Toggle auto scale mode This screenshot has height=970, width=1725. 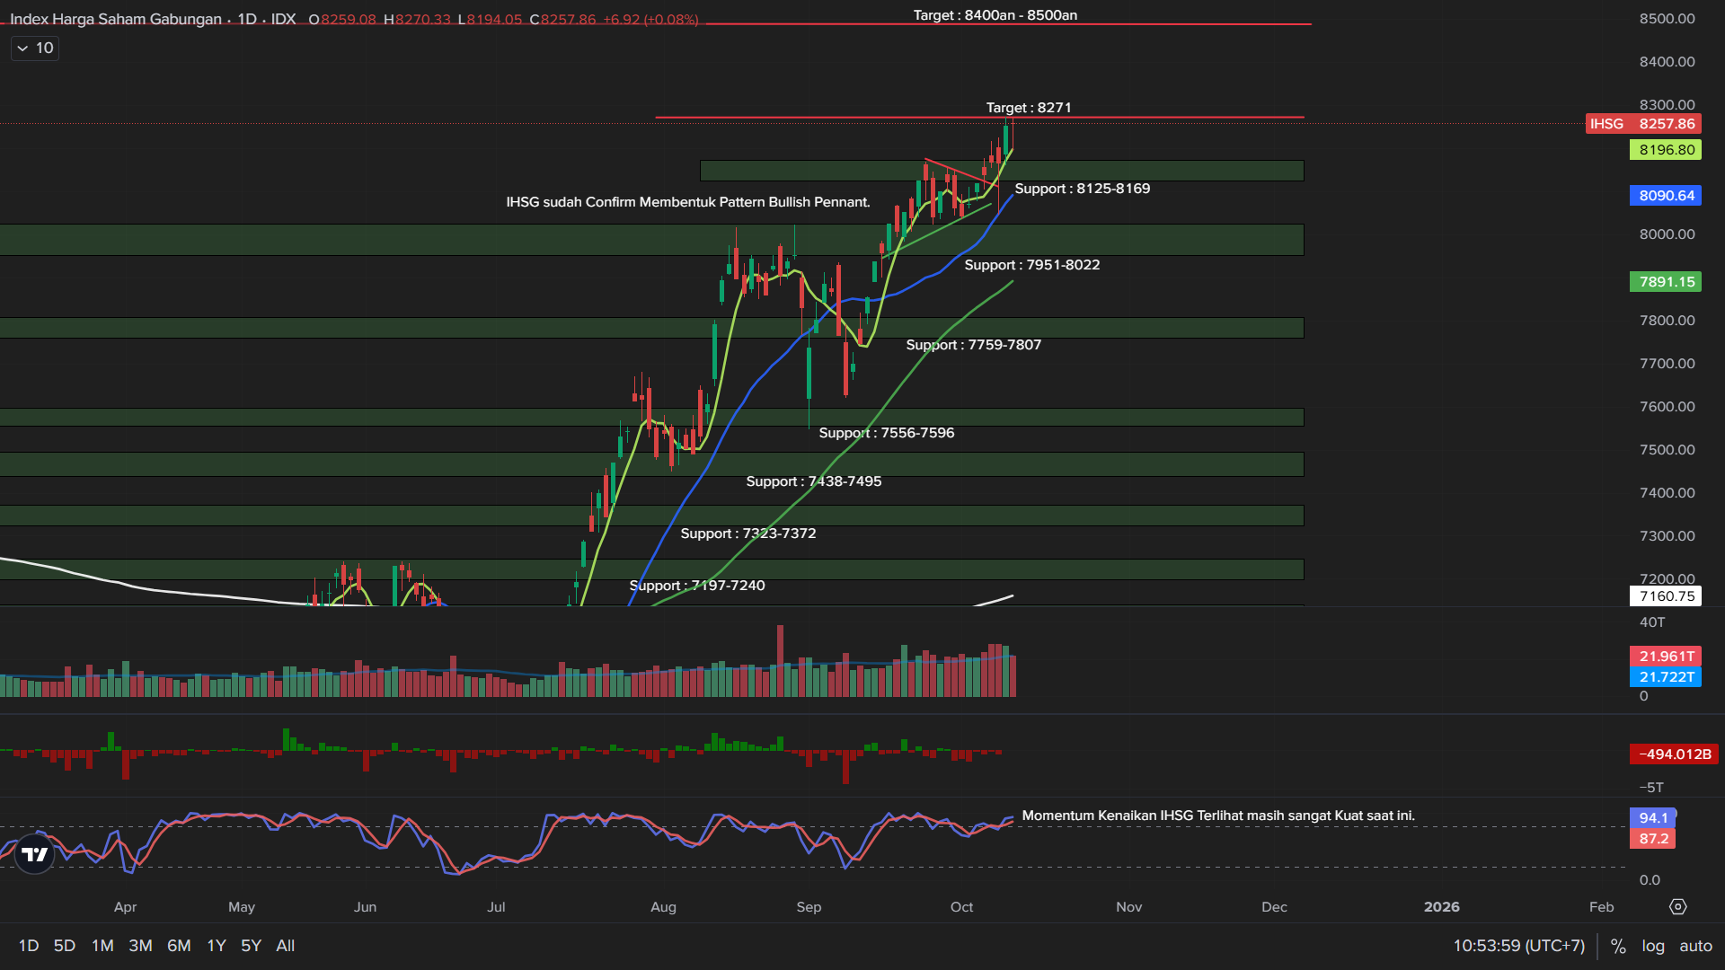click(x=1695, y=946)
